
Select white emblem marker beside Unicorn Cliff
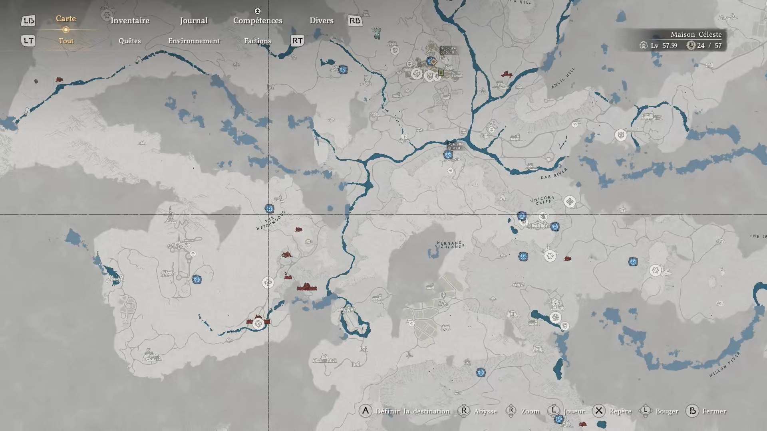coord(570,202)
